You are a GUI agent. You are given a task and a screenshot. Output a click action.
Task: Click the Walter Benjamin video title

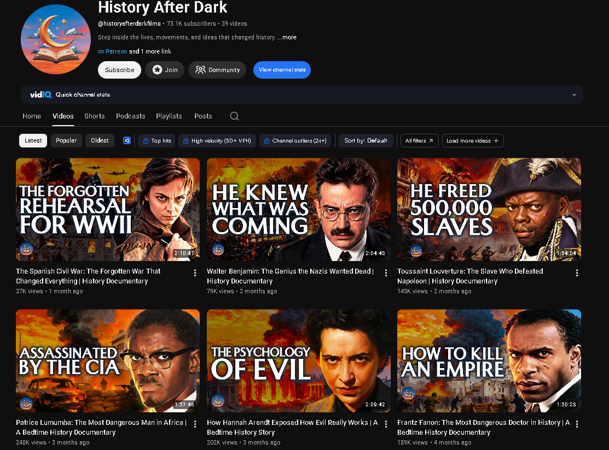coord(290,276)
